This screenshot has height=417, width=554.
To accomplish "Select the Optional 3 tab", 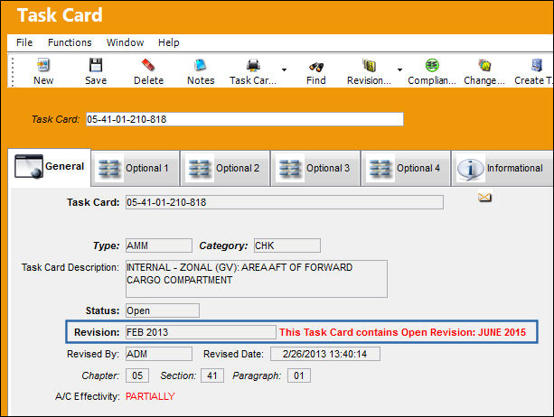I will [315, 168].
